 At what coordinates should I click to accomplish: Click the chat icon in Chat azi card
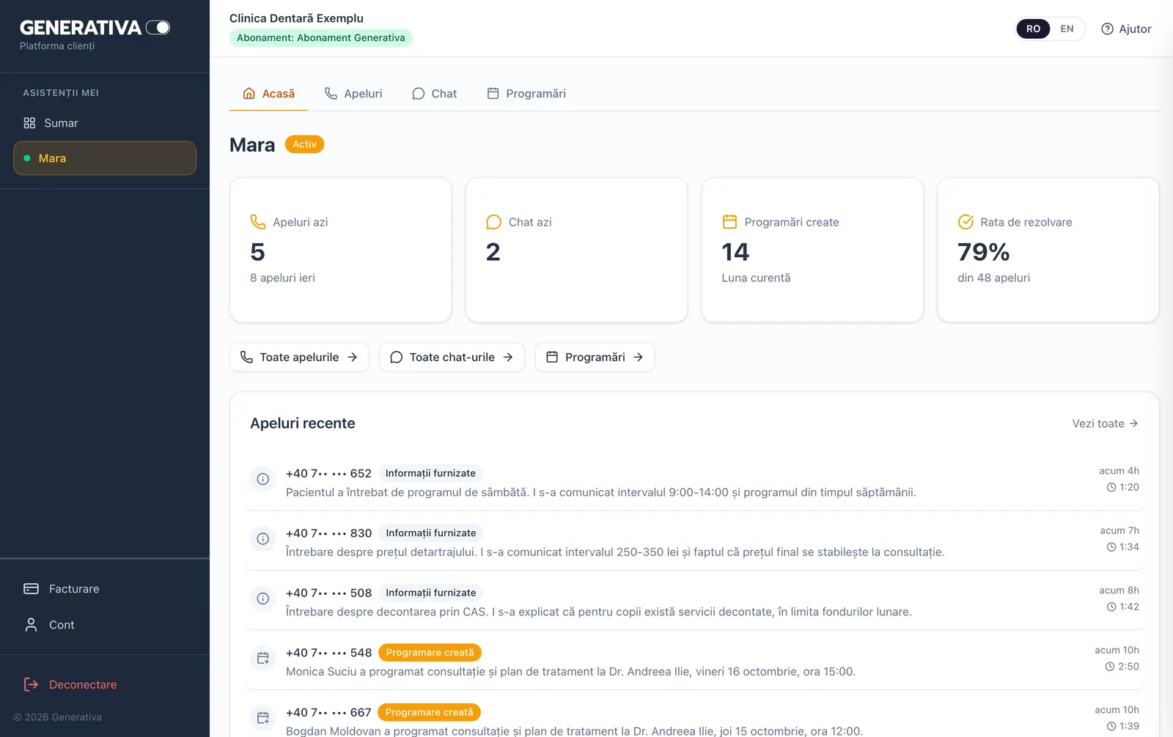pyautogui.click(x=494, y=222)
